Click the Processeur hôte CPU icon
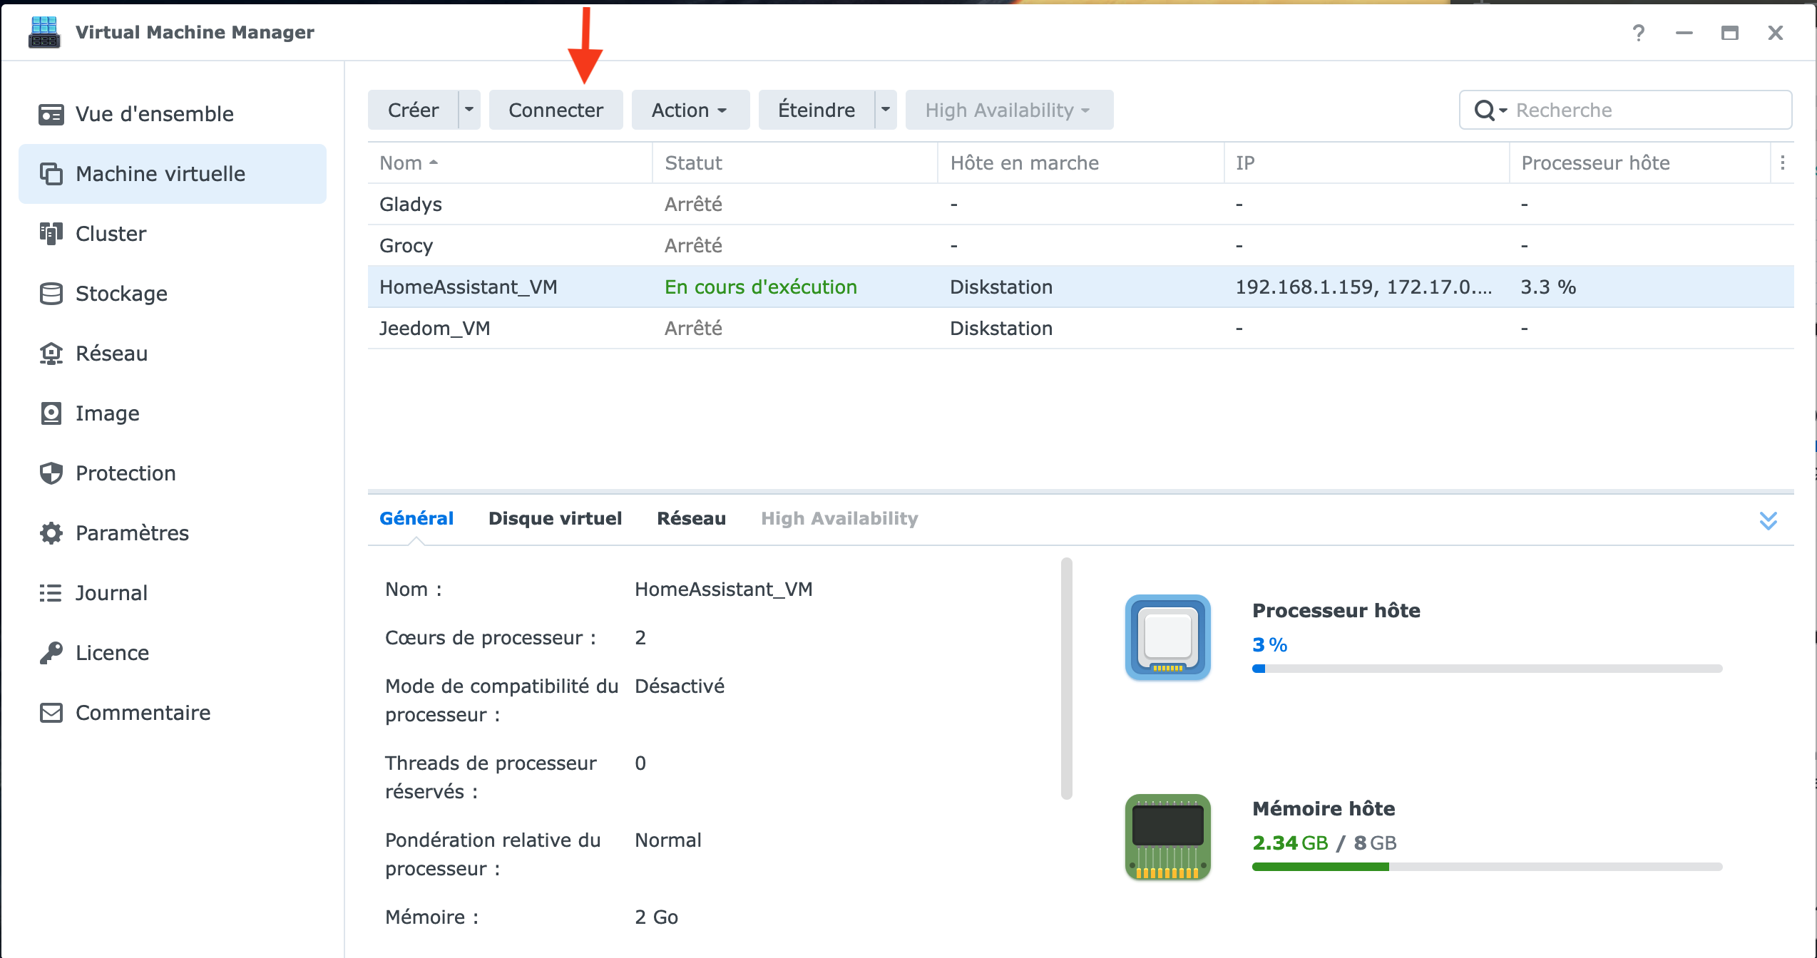This screenshot has width=1817, height=958. pos(1168,637)
